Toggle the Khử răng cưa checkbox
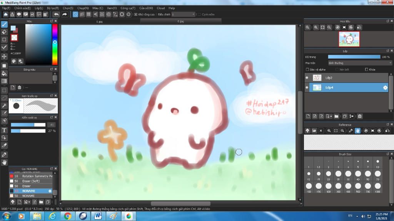394x221 pixels. tap(136, 15)
